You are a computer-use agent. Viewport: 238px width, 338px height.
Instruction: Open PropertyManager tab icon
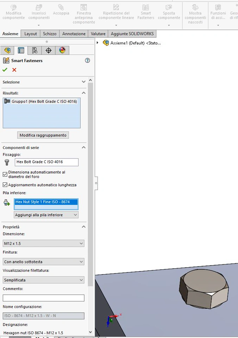click(x=21, y=50)
